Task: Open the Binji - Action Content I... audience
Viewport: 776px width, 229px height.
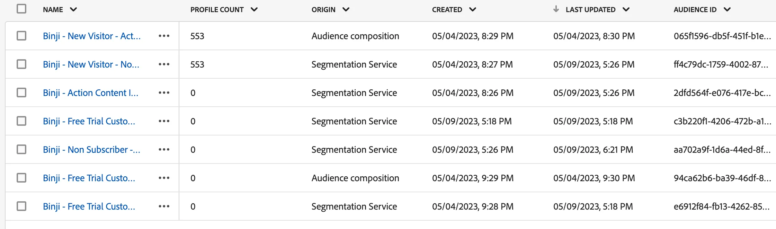Action: 91,93
